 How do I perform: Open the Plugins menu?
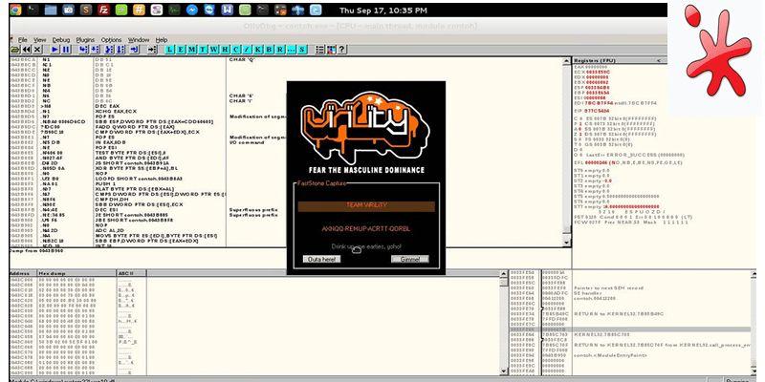coord(85,40)
